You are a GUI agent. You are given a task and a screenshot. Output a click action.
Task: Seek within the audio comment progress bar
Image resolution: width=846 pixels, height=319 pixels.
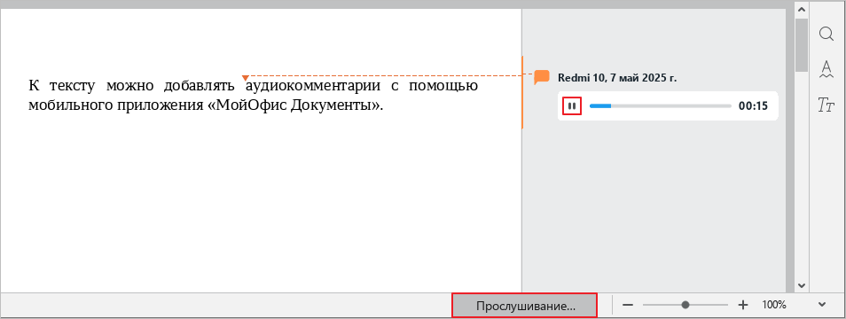661,106
